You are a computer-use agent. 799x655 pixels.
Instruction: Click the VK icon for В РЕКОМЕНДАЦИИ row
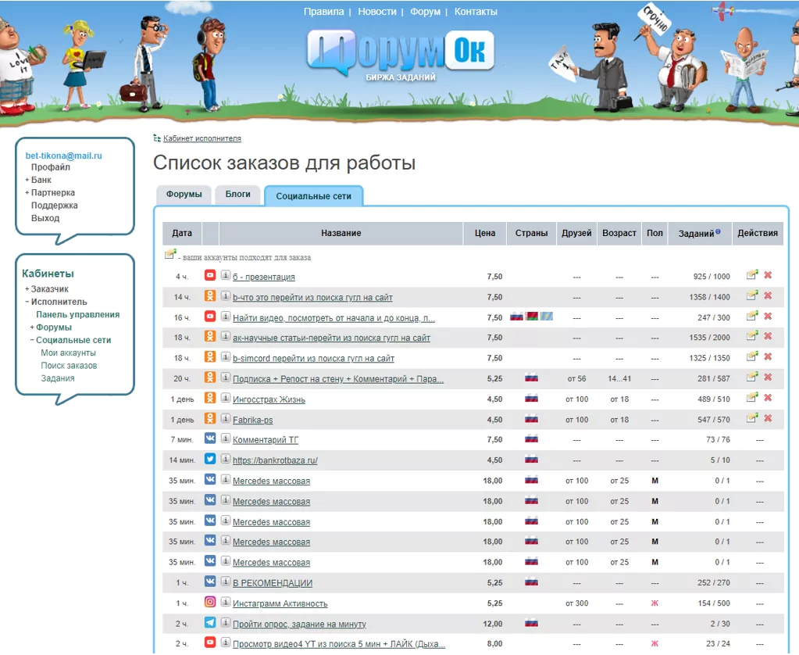coord(210,582)
